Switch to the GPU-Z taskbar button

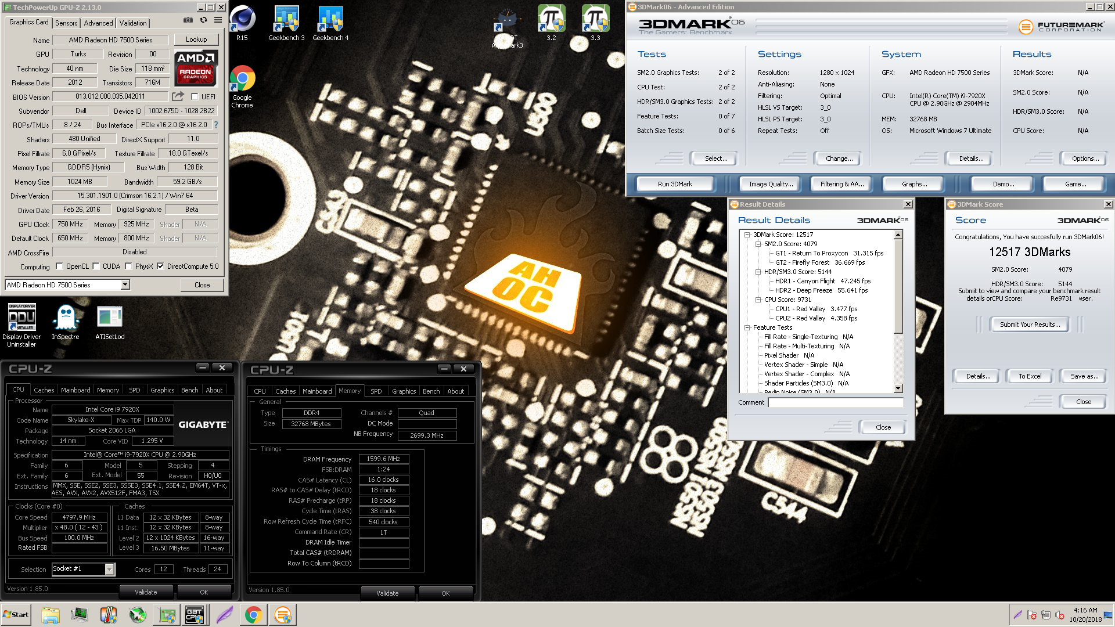click(167, 615)
